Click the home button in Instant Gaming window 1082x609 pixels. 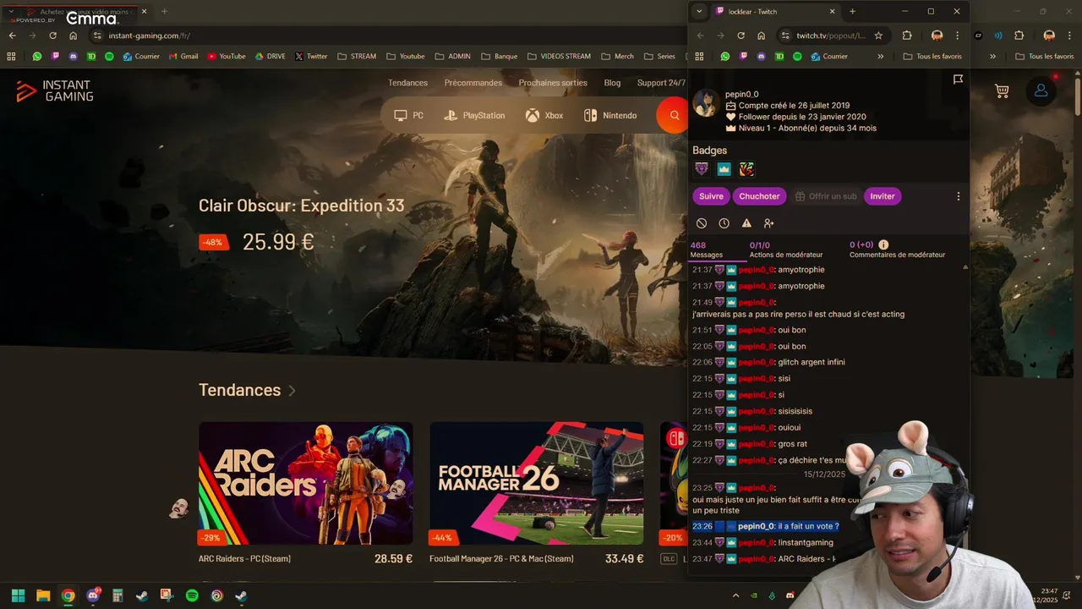click(x=73, y=36)
